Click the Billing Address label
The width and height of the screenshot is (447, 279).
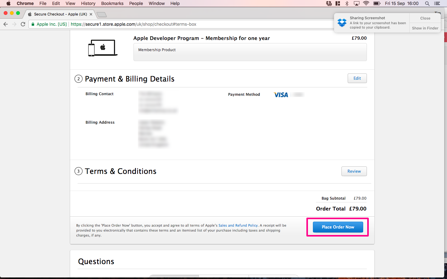tap(100, 122)
